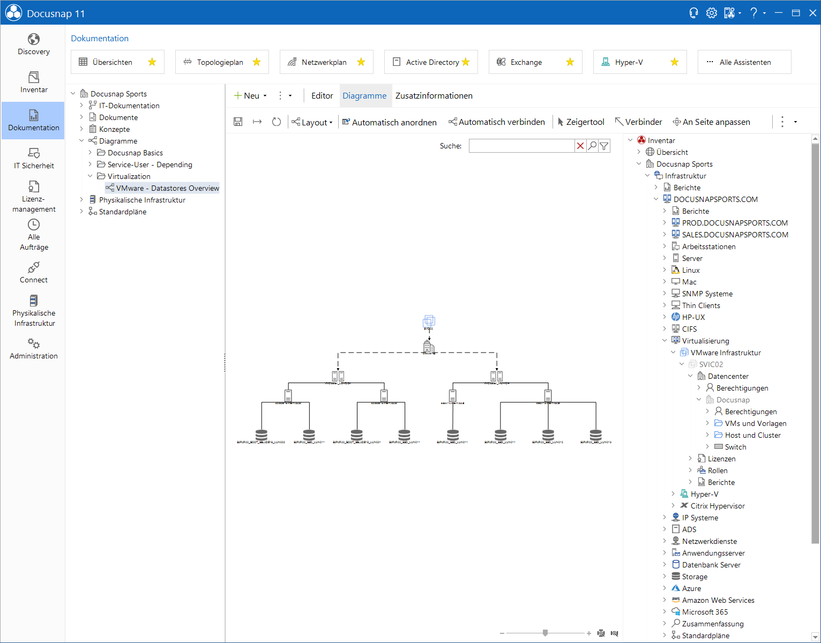This screenshot has width=821, height=643.
Task: Go to IT Sicherheit module
Action: coord(33,159)
